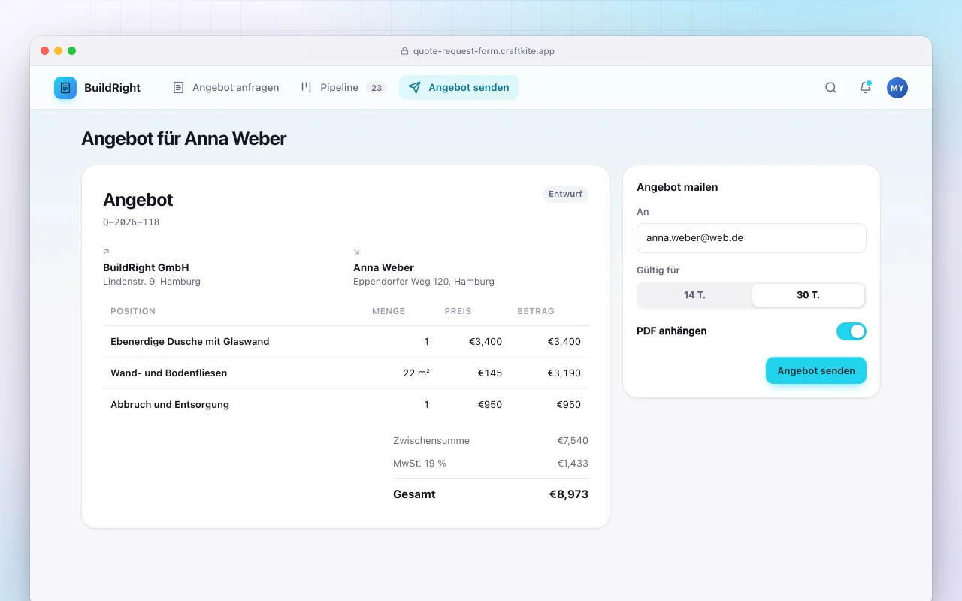
Task: Click the BuildRight brand name
Action: coord(112,88)
